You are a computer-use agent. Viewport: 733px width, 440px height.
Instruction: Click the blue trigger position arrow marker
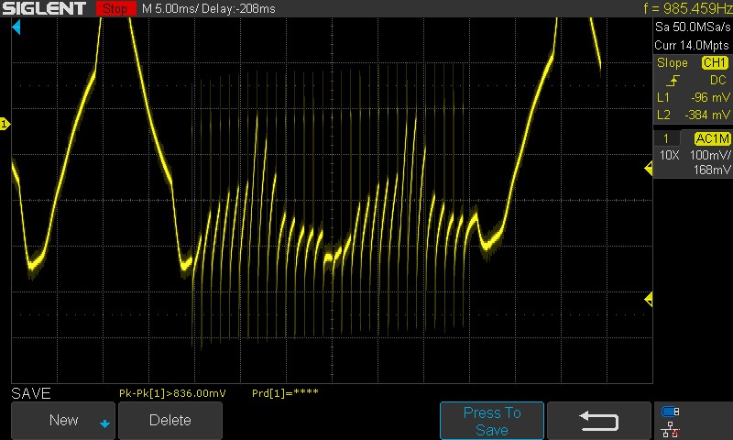[16, 27]
